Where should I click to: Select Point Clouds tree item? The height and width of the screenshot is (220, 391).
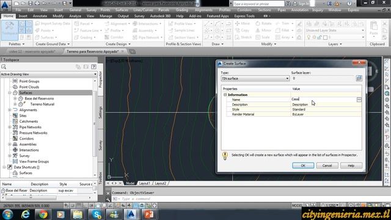pos(29,87)
